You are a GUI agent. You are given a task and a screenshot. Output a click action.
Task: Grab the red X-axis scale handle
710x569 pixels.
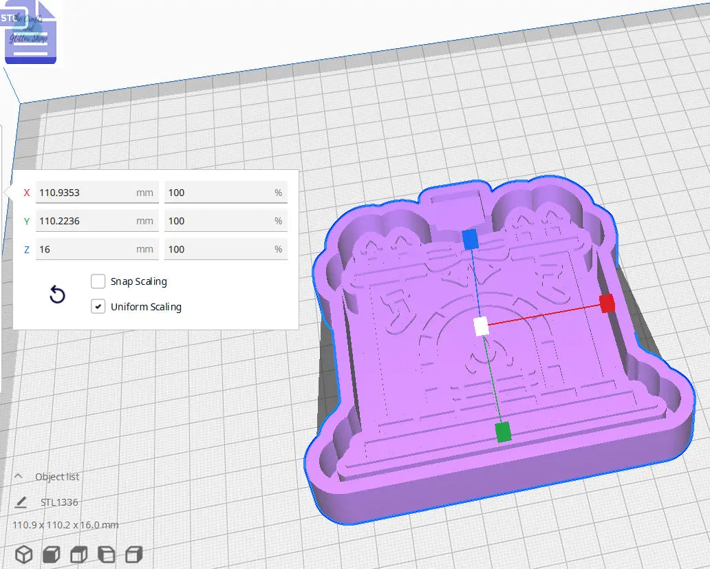pyautogui.click(x=606, y=303)
